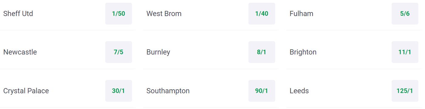Image resolution: width=425 pixels, height=109 pixels.
Task: Add 125/1 Leeds bet to slip
Action: (405, 91)
